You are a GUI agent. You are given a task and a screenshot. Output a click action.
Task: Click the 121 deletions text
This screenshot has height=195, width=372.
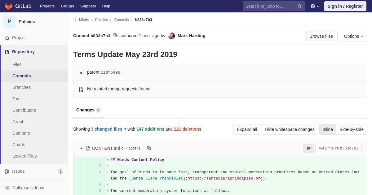(x=188, y=129)
